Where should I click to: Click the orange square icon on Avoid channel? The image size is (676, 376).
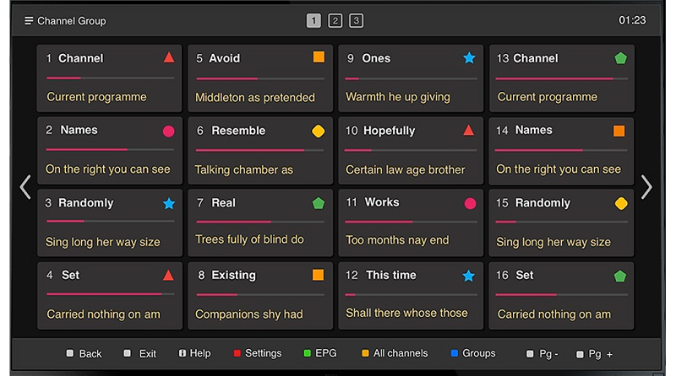click(x=319, y=58)
